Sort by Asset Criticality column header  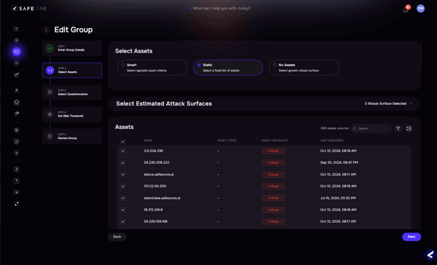point(275,141)
